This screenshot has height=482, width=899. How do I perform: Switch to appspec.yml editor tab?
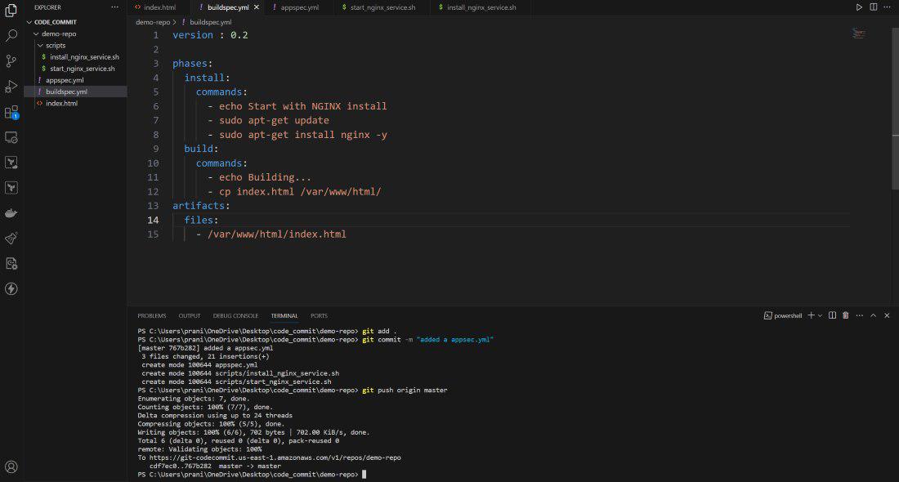point(299,7)
